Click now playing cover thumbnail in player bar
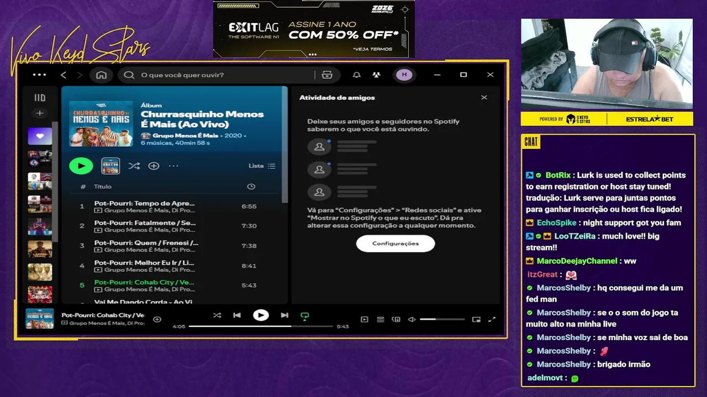Image resolution: width=707 pixels, height=397 pixels. click(40, 319)
